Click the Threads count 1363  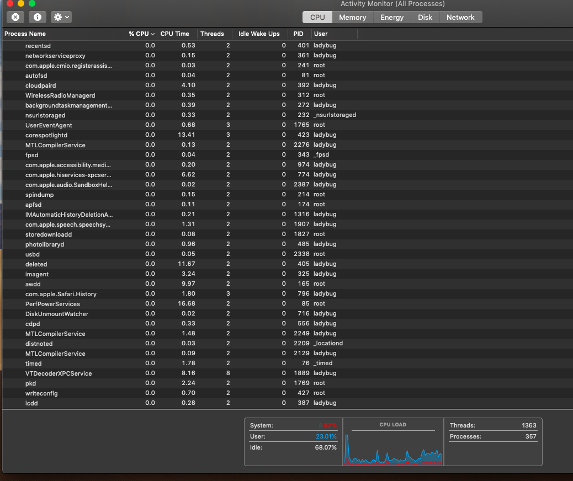(529, 425)
